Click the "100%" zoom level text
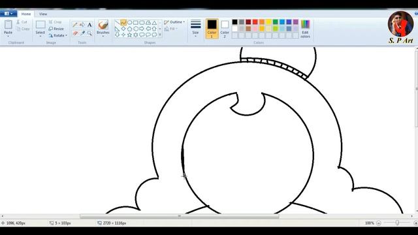This screenshot has height=235, width=418. [370, 223]
